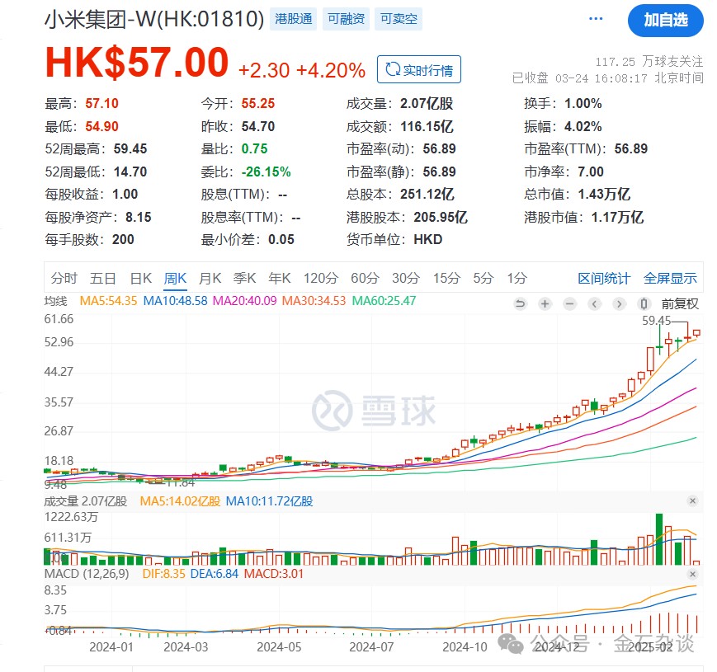Image resolution: width=717 pixels, height=672 pixels.
Task: Open the 季K chart tab
Action: point(245,278)
